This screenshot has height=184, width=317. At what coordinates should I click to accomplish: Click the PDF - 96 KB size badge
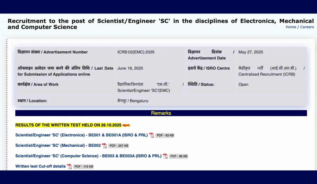pos(178,156)
